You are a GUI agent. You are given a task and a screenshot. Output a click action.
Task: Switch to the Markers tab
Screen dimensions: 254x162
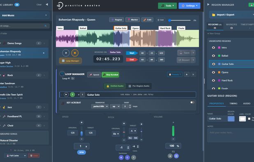click(231, 26)
